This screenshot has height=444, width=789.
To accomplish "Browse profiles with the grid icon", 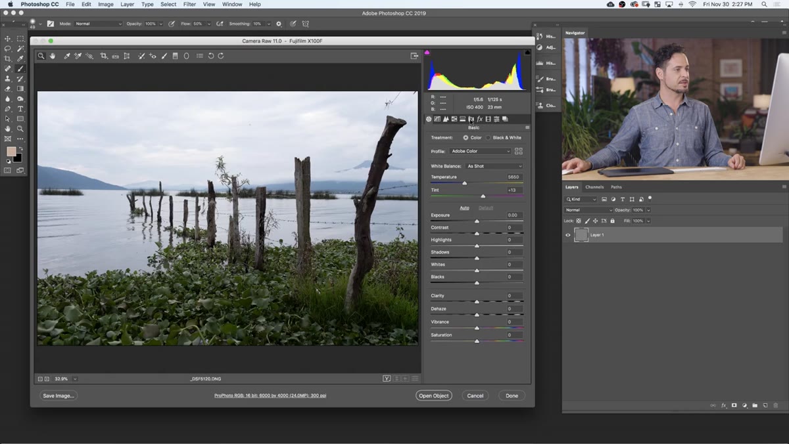I will tap(519, 151).
